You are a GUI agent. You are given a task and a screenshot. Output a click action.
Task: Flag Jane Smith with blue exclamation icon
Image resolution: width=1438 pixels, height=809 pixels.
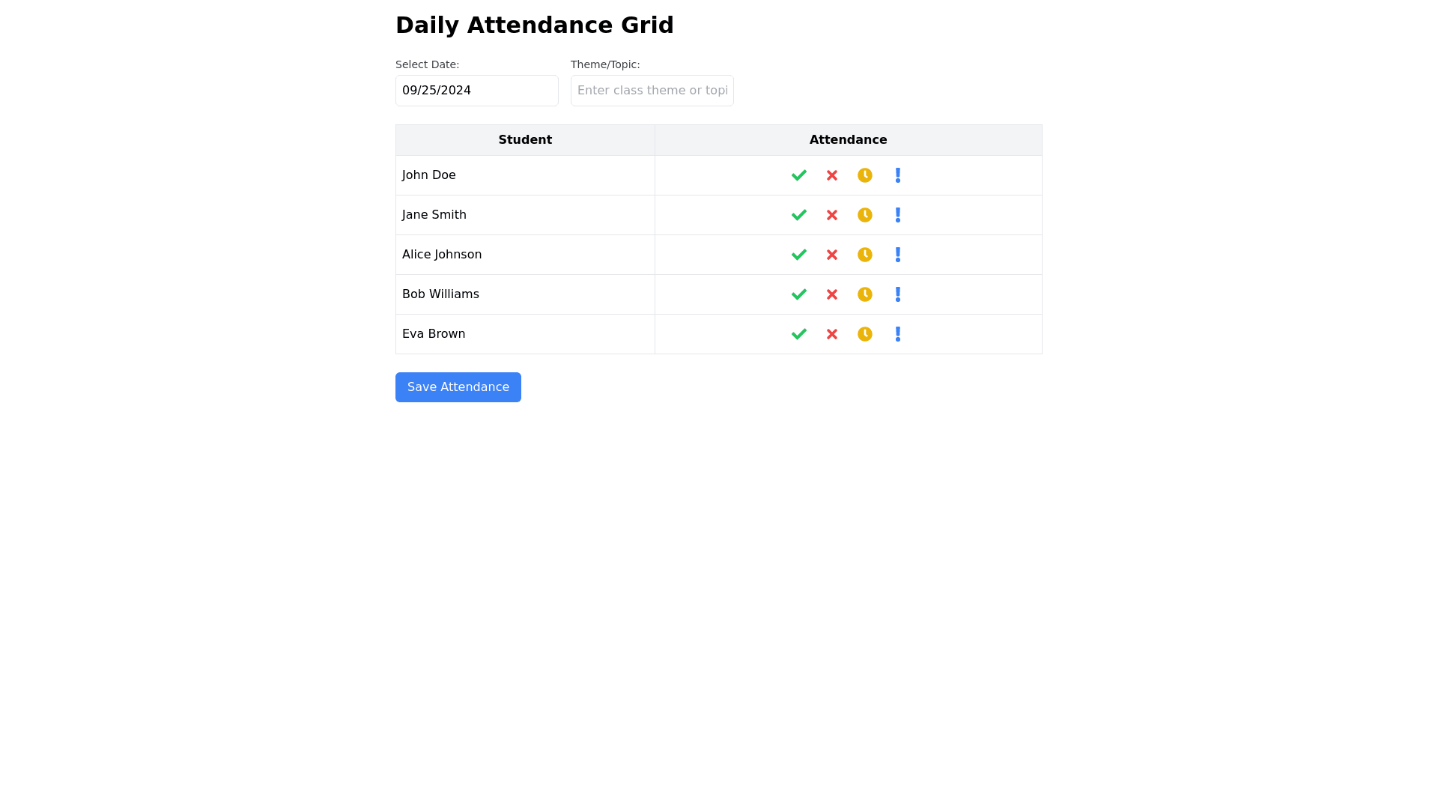pyautogui.click(x=898, y=215)
